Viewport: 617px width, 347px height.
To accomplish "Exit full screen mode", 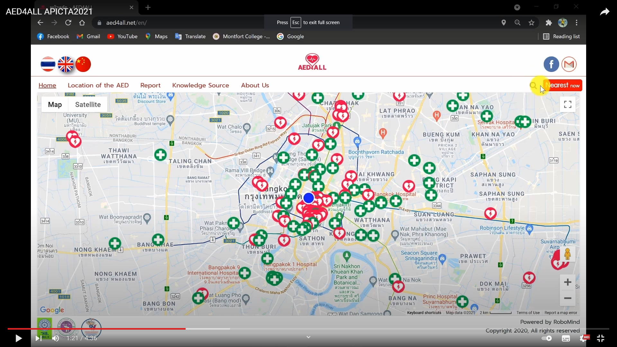I will 601,338.
